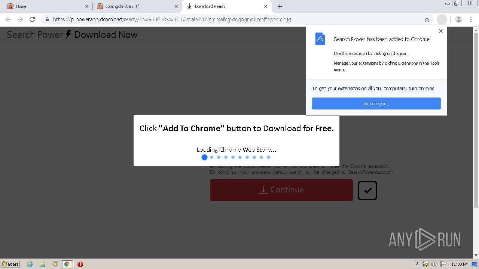The width and height of the screenshot is (479, 269).
Task: Click the address bar URL
Action: [x=172, y=19]
